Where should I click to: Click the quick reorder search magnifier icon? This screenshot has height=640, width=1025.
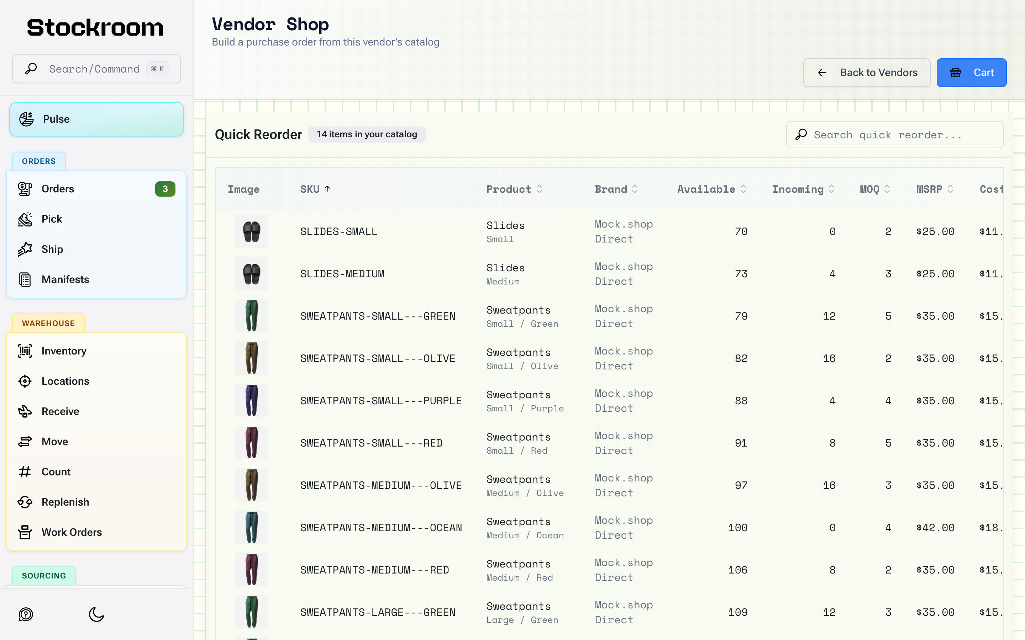coord(801,135)
